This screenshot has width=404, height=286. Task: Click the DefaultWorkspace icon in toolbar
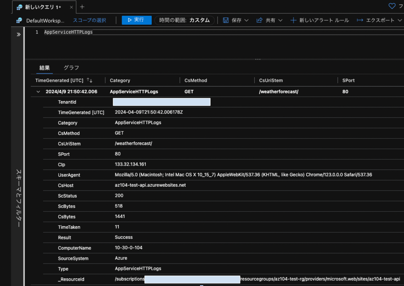point(19,20)
